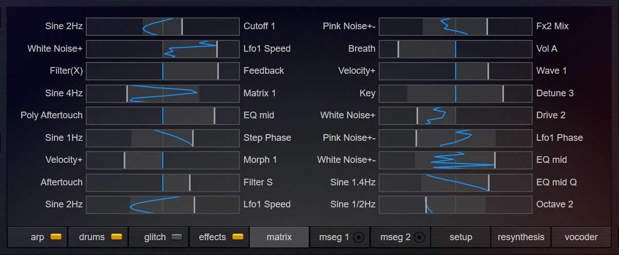The height and width of the screenshot is (255, 619).
Task: Click the Feedback modulation amount slider
Action: point(163,71)
